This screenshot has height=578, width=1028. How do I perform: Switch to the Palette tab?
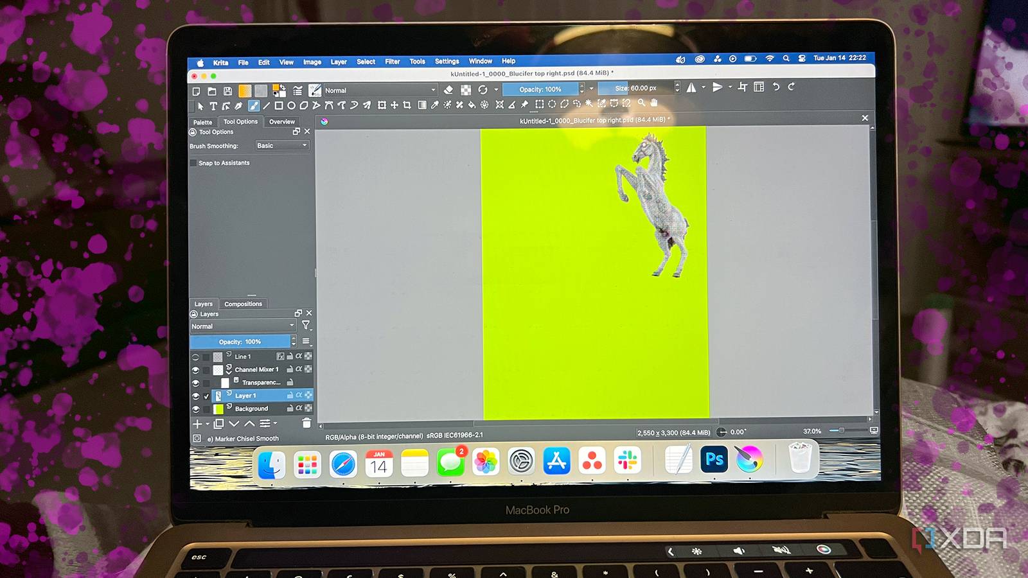point(202,122)
